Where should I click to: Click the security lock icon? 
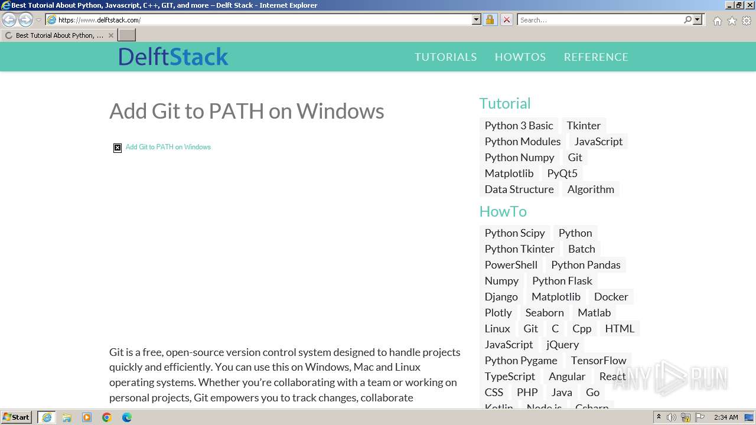click(490, 20)
